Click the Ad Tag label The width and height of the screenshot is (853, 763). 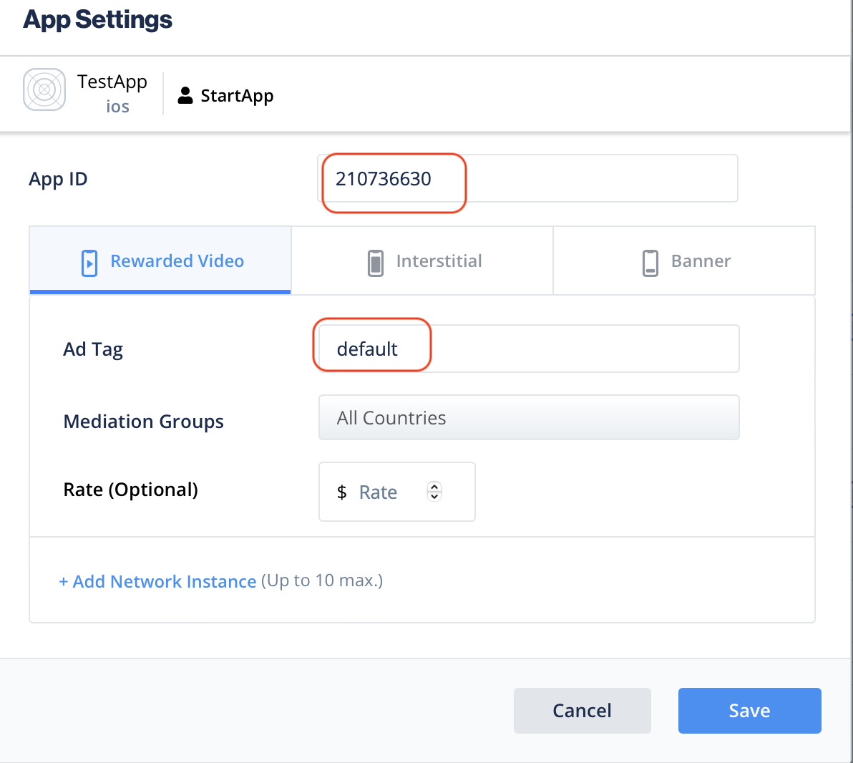pyautogui.click(x=93, y=349)
